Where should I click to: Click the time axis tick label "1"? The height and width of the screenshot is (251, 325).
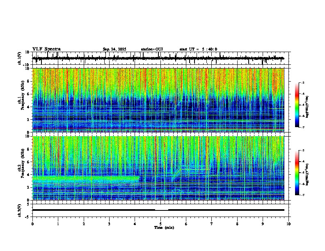click(x=58, y=224)
